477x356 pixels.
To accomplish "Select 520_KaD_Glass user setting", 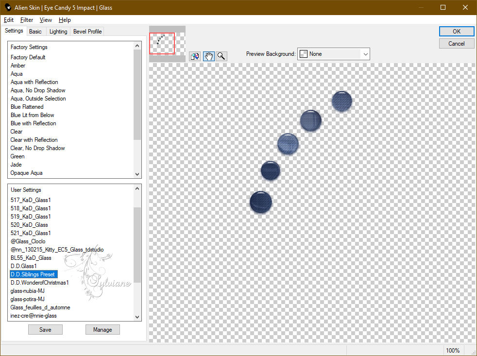I will tap(29, 225).
